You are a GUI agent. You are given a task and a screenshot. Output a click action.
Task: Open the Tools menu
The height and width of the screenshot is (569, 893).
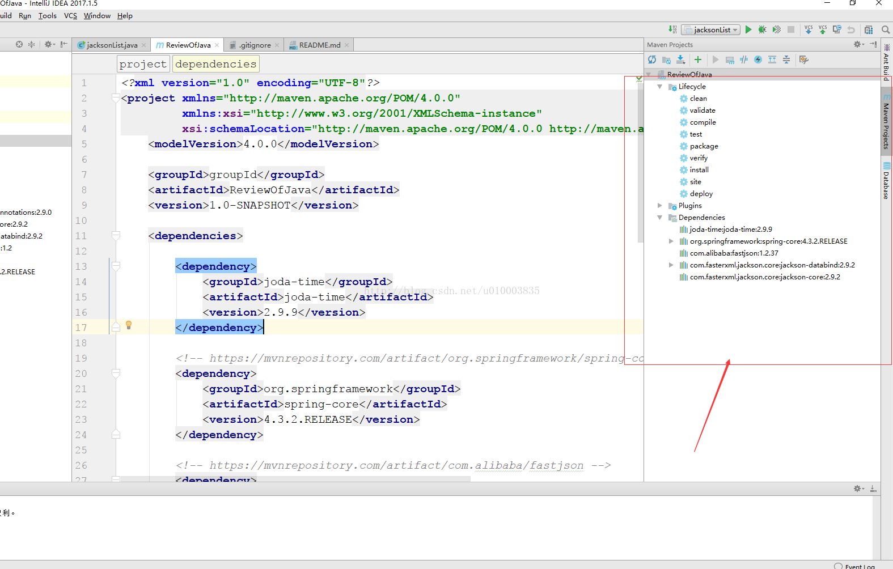tap(48, 16)
